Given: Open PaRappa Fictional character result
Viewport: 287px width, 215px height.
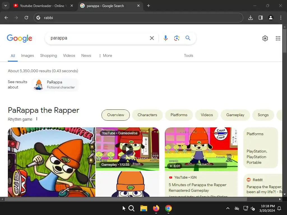Looking at the screenshot, I should click(56, 85).
